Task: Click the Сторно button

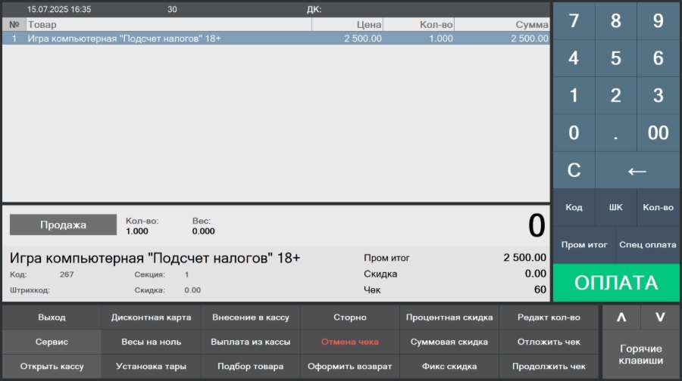Action: tap(349, 317)
